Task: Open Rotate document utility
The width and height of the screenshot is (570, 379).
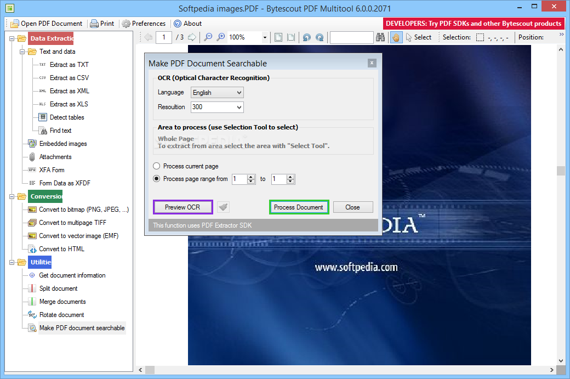Action: click(61, 315)
